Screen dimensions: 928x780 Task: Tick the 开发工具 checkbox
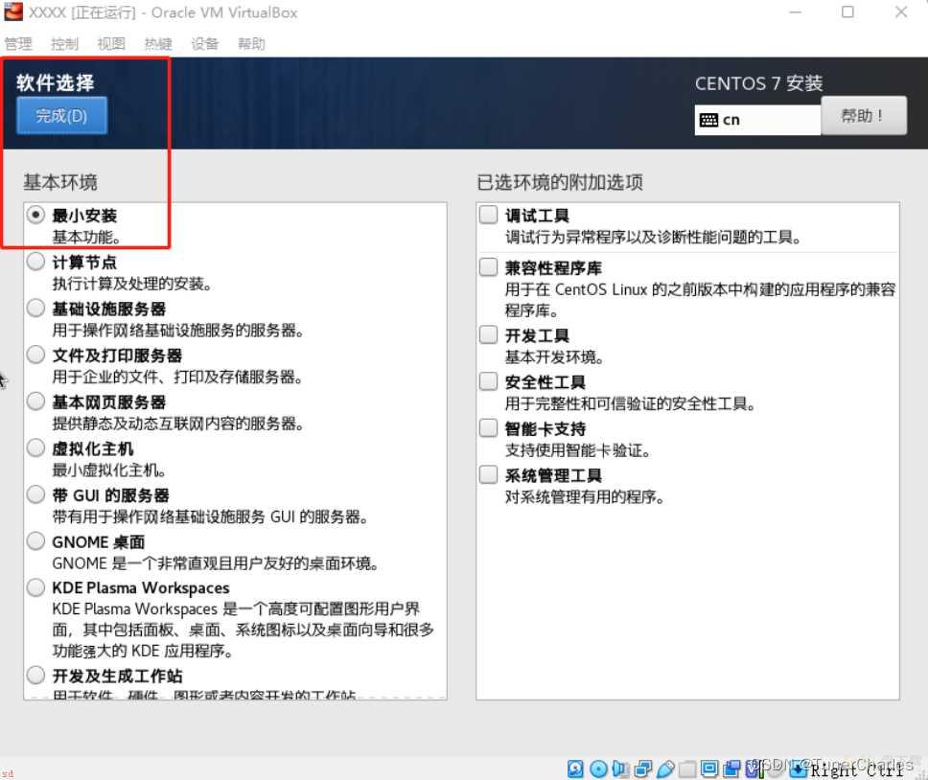pyautogui.click(x=488, y=334)
